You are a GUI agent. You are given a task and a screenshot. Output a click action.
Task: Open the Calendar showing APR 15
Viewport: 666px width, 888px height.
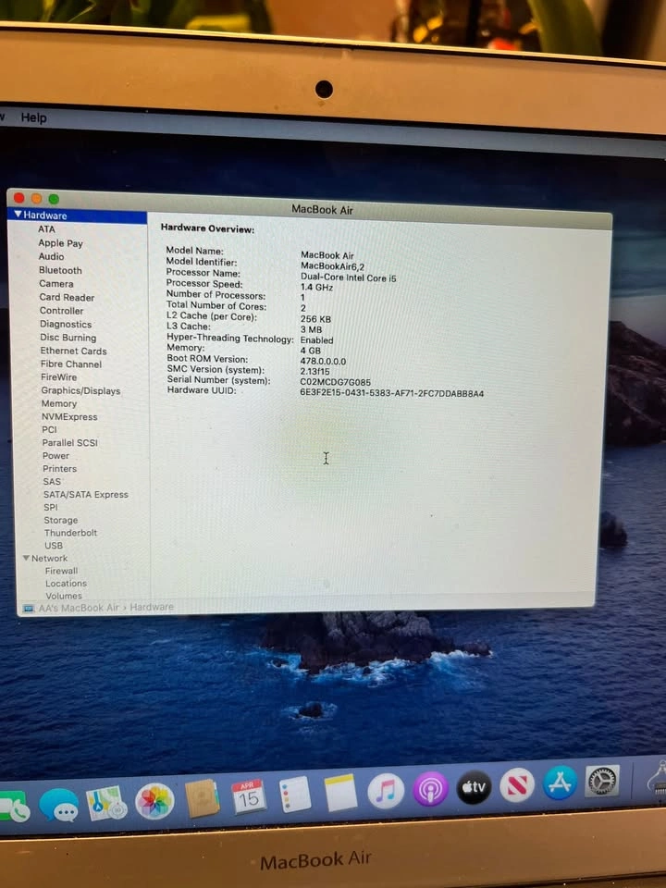248,795
